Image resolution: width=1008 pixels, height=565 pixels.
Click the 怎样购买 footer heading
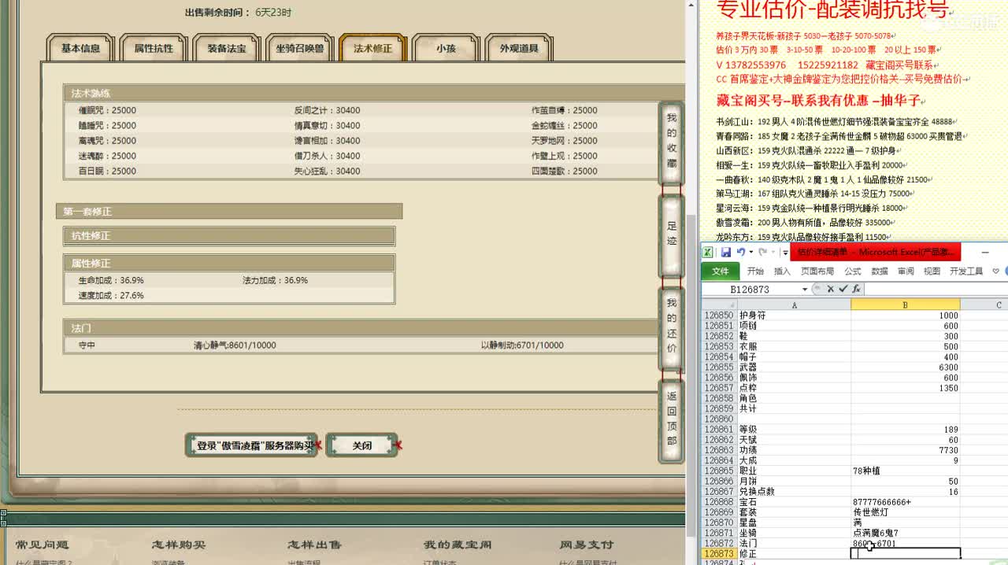(x=179, y=545)
